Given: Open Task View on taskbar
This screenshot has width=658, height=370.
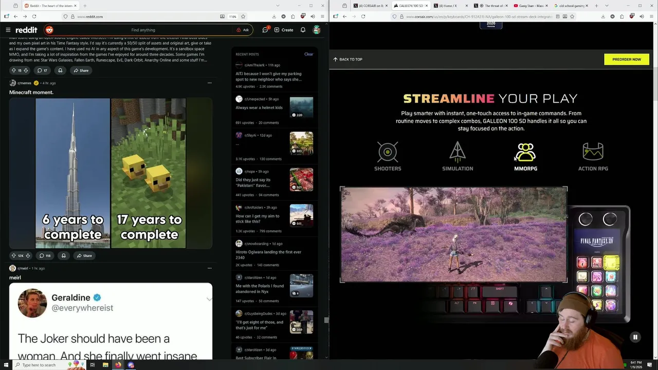Looking at the screenshot, I should tap(93, 365).
